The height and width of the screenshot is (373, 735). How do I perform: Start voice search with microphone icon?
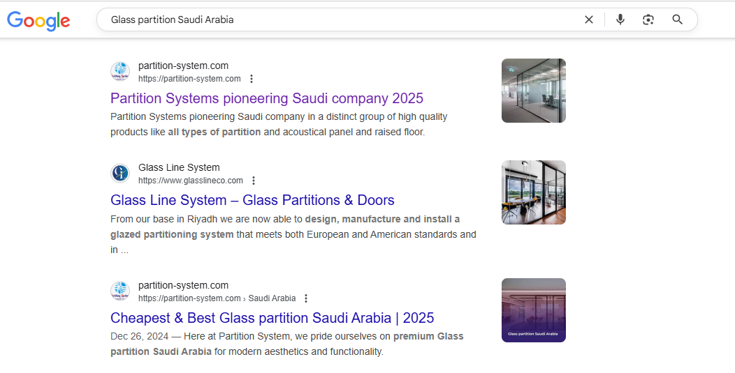[x=620, y=20]
